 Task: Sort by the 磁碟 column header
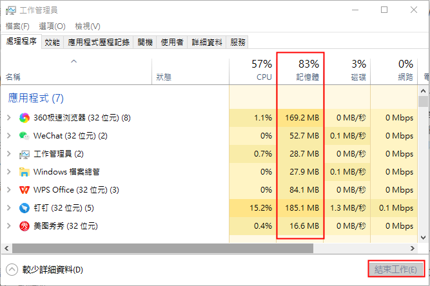click(x=347, y=71)
